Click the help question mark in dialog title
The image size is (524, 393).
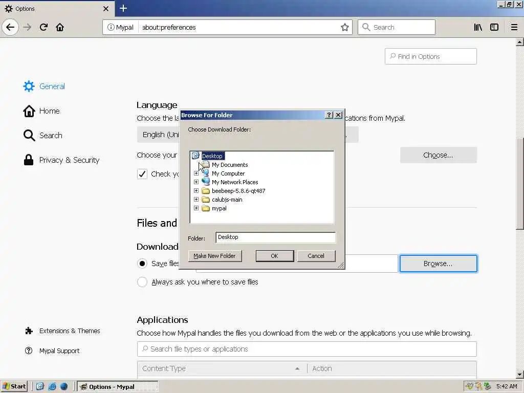[x=329, y=115]
